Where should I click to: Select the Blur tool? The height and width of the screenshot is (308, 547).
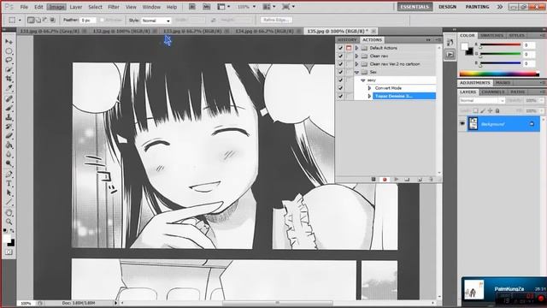[x=9, y=154]
